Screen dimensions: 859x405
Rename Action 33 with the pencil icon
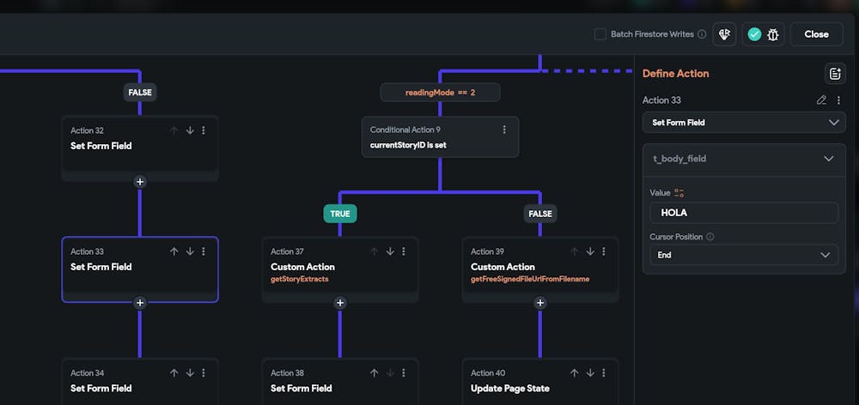coord(821,100)
